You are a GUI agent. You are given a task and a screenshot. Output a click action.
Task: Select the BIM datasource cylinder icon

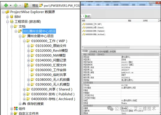[x=12, y=17]
